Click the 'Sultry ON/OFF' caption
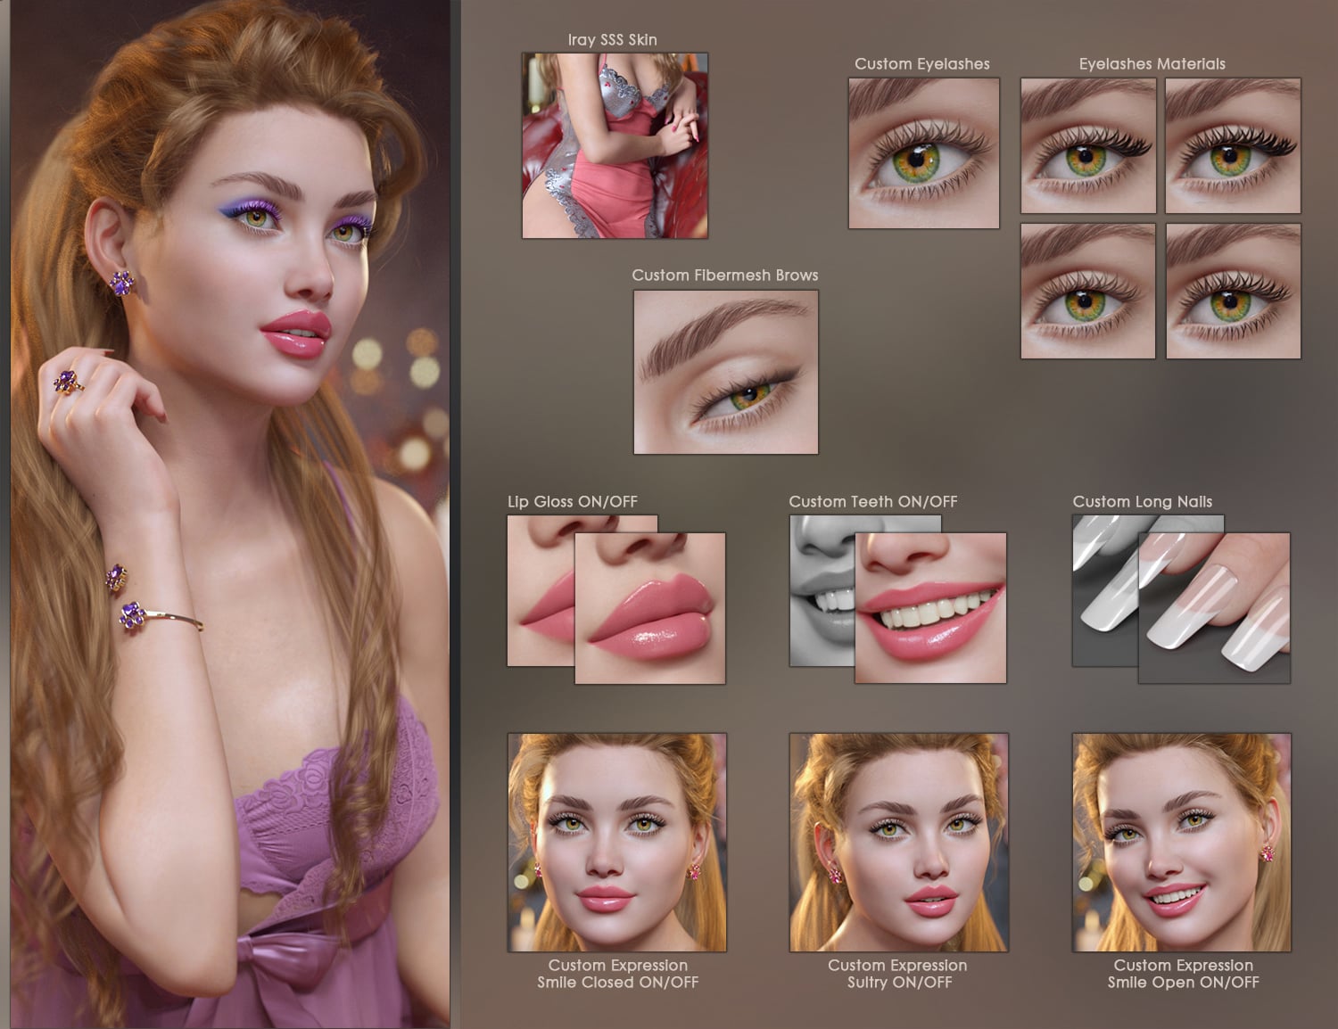This screenshot has height=1029, width=1338. pos(899,983)
